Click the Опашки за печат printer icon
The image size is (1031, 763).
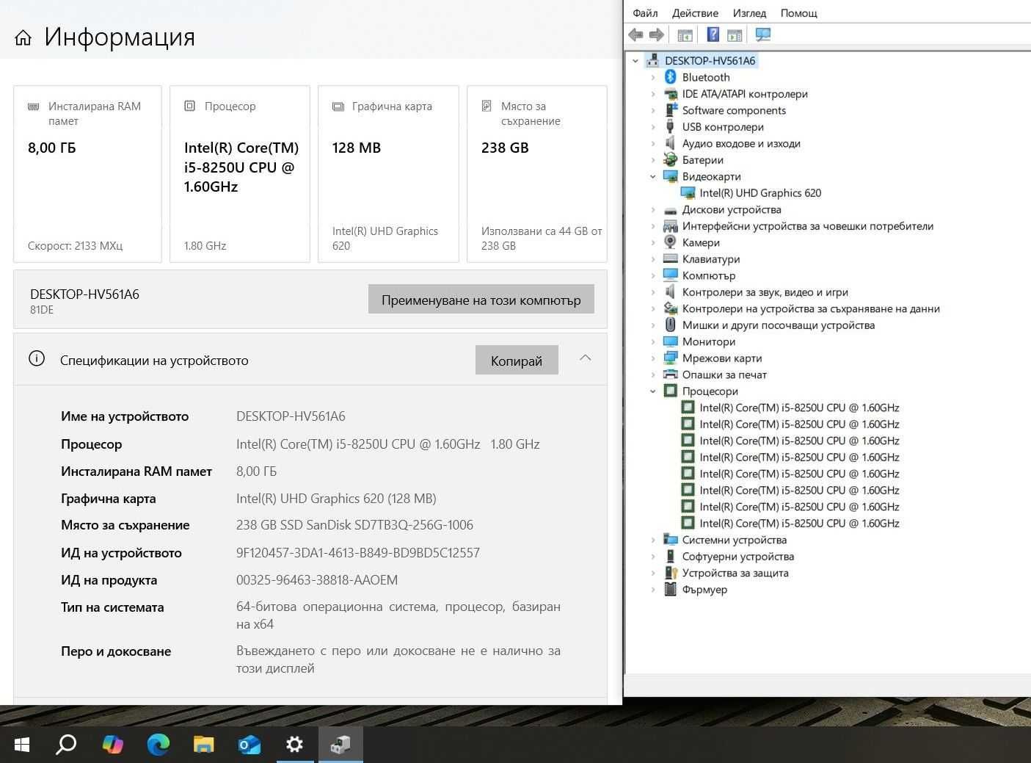coord(670,375)
